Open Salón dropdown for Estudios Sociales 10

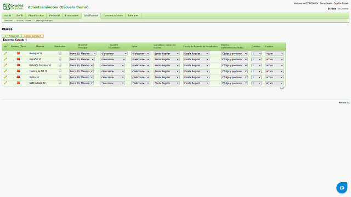coord(140,65)
